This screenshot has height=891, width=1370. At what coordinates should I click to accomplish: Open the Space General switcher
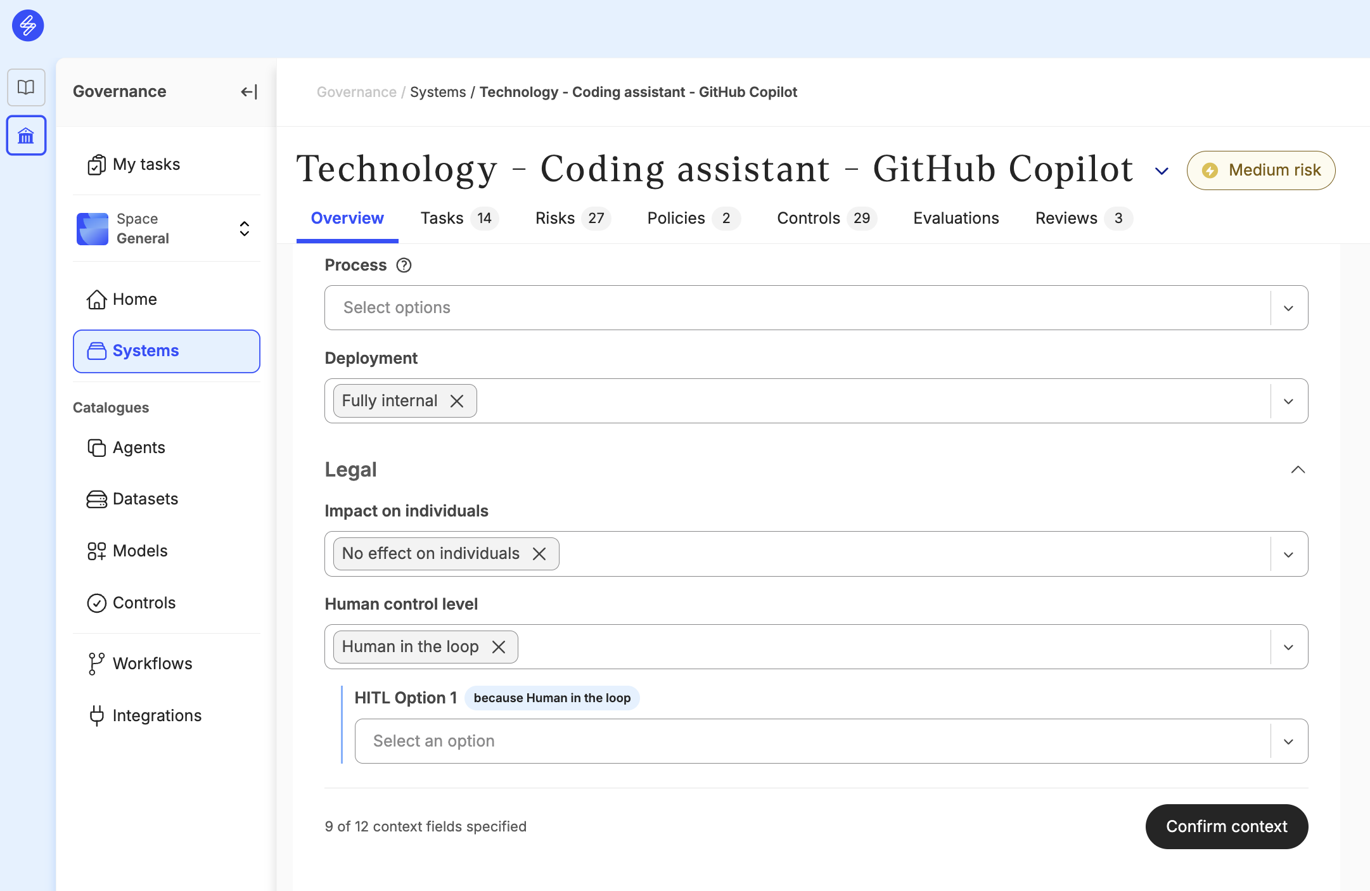[167, 228]
